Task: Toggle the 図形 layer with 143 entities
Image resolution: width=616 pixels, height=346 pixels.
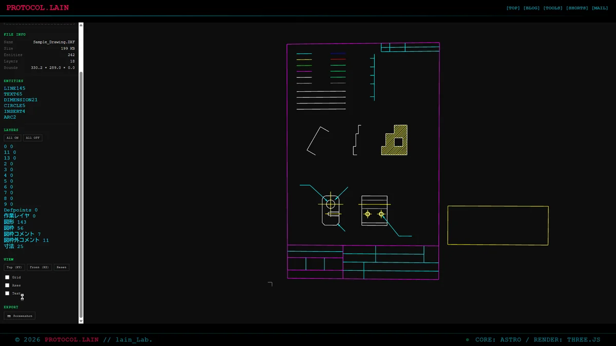Action: 15,222
